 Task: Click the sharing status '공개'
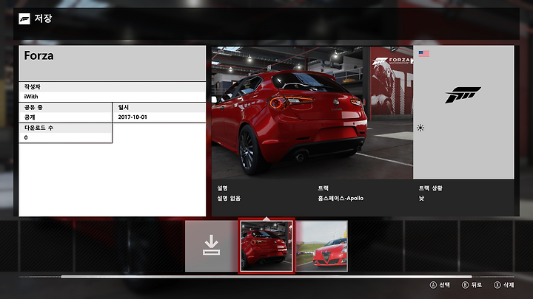click(x=30, y=117)
